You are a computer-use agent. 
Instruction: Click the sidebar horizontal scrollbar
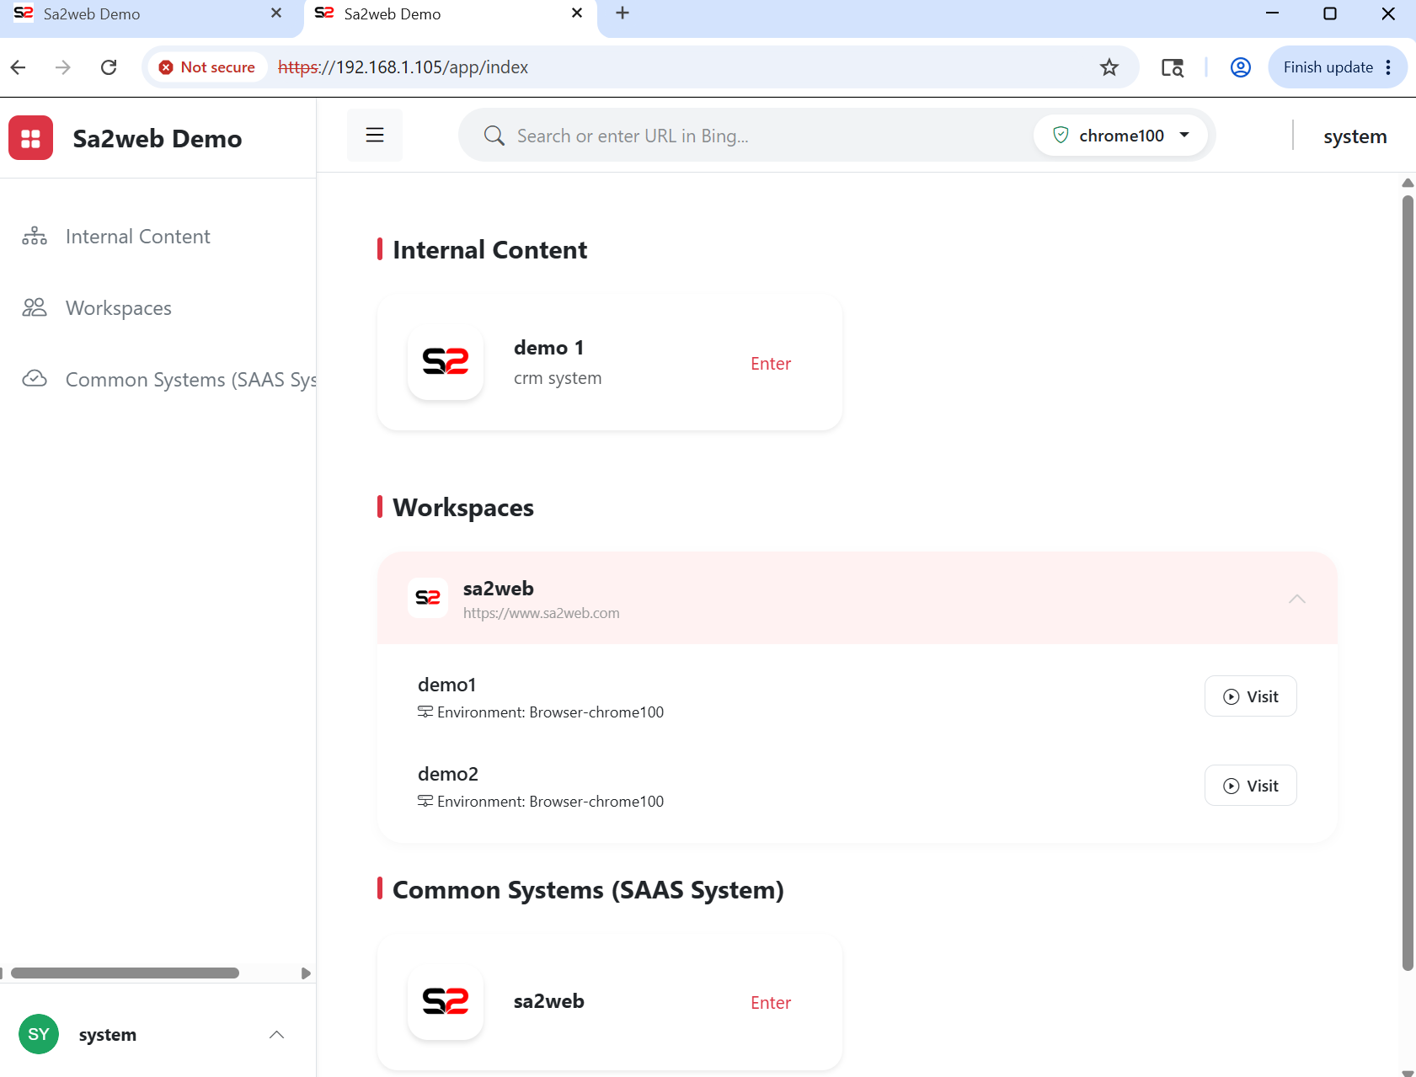coord(125,973)
